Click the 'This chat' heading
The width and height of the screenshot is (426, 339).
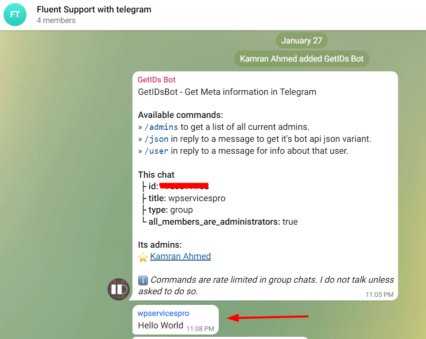156,175
